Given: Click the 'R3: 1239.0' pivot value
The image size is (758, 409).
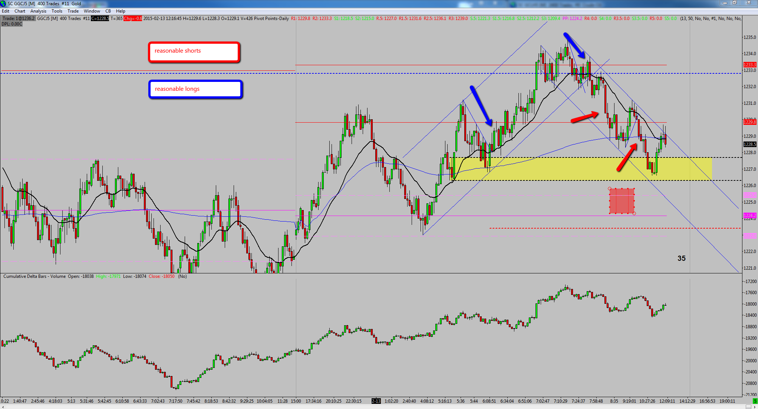Looking at the screenshot, I should pyautogui.click(x=458, y=19).
